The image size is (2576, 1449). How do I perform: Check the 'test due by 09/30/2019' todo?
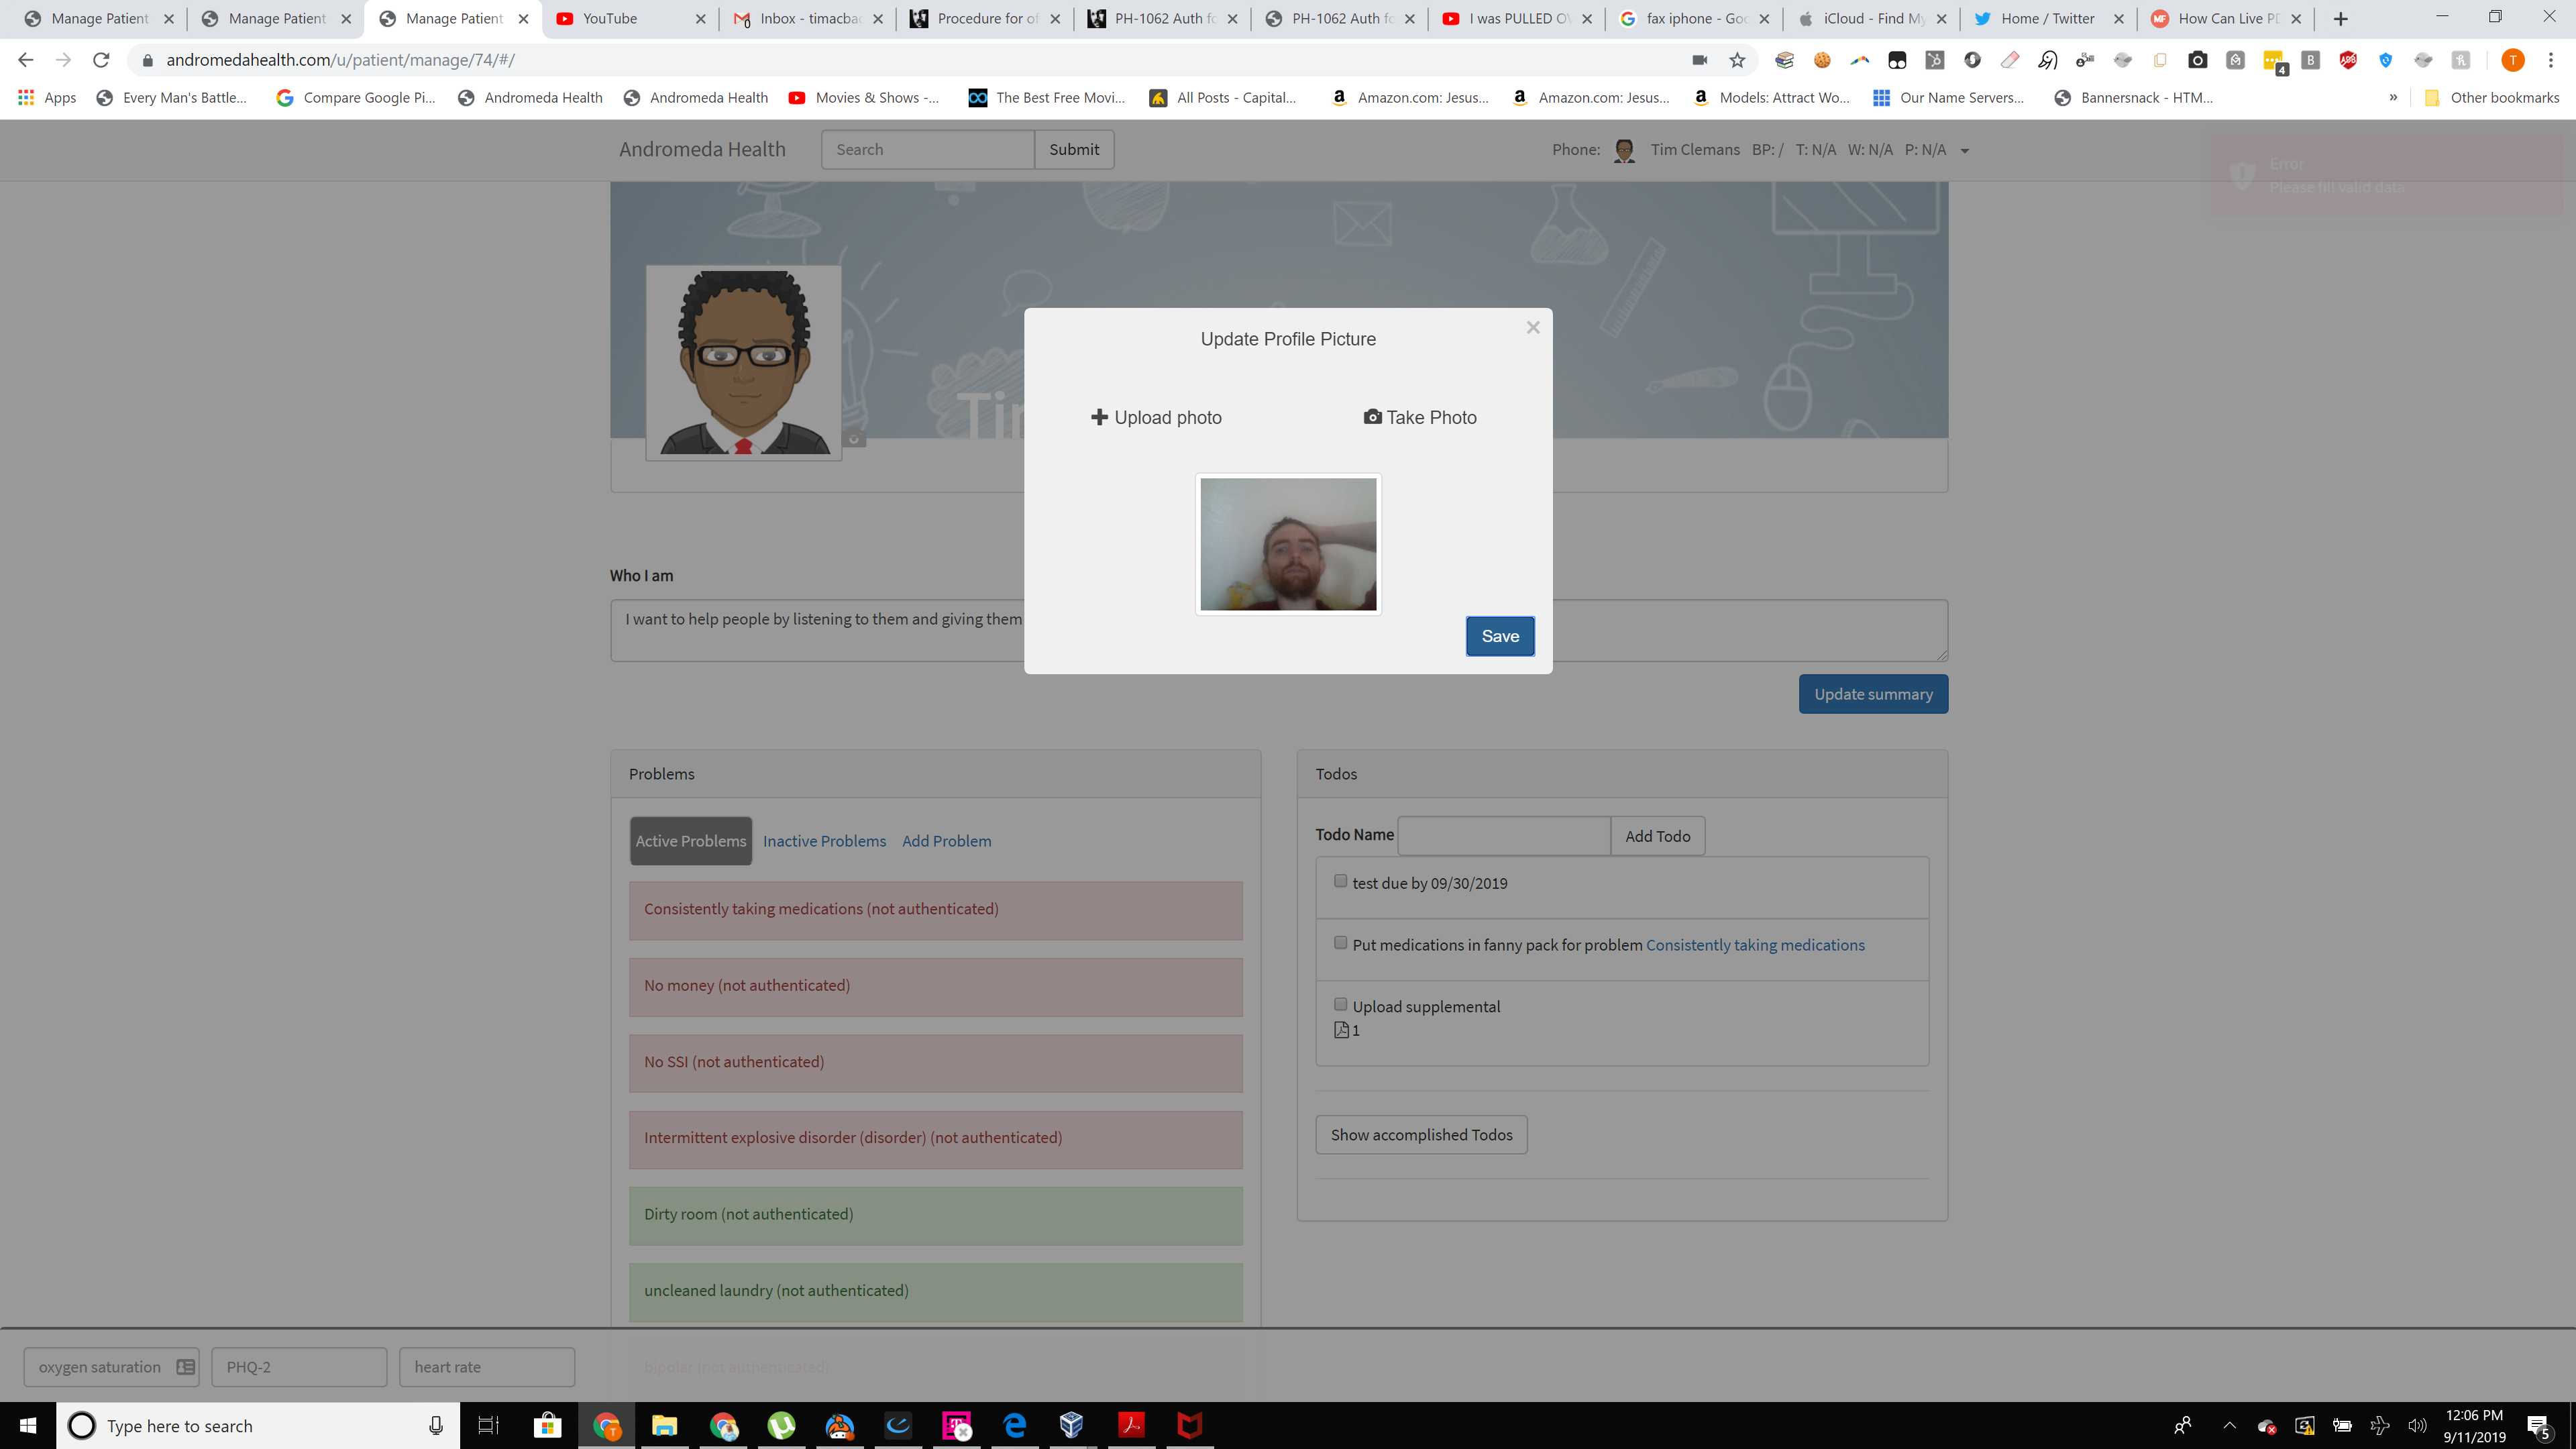[x=1340, y=881]
